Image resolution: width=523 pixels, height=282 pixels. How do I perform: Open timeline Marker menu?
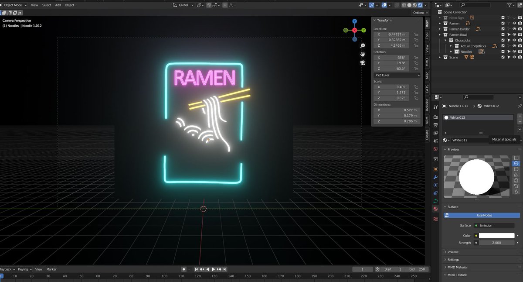[x=51, y=269]
